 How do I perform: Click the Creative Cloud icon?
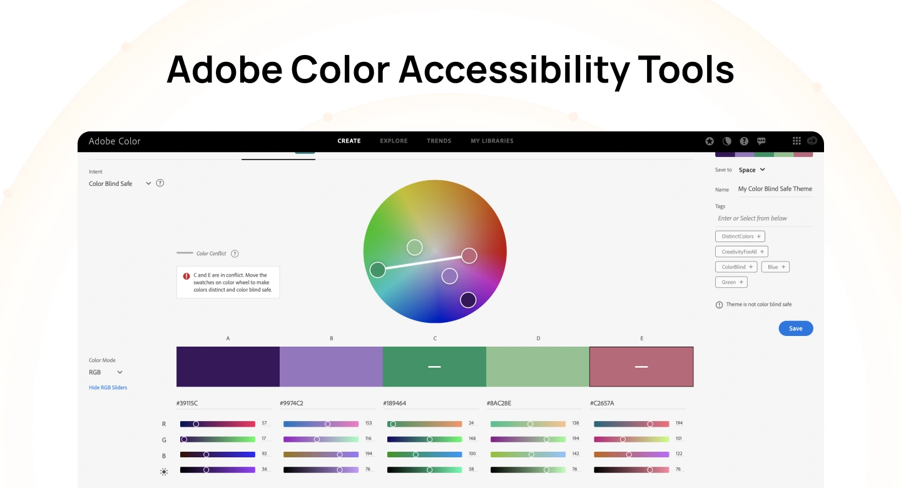click(812, 141)
